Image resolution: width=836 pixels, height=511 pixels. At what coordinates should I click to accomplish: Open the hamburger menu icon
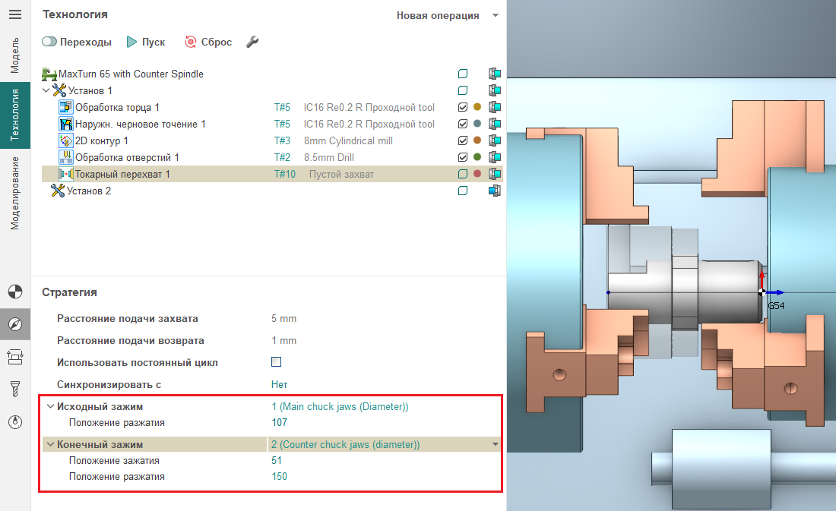point(14,15)
